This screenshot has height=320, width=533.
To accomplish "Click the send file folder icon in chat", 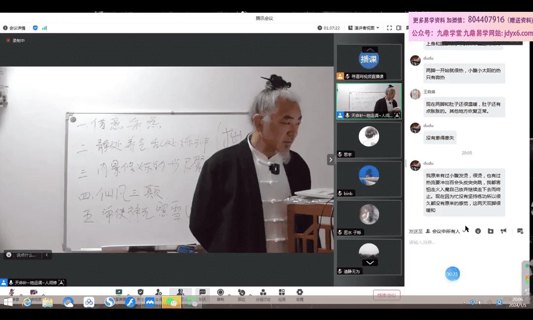I will [491, 231].
